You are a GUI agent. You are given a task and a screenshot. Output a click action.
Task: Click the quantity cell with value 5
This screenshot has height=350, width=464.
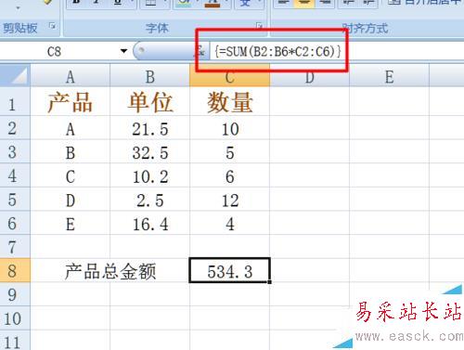coord(229,151)
